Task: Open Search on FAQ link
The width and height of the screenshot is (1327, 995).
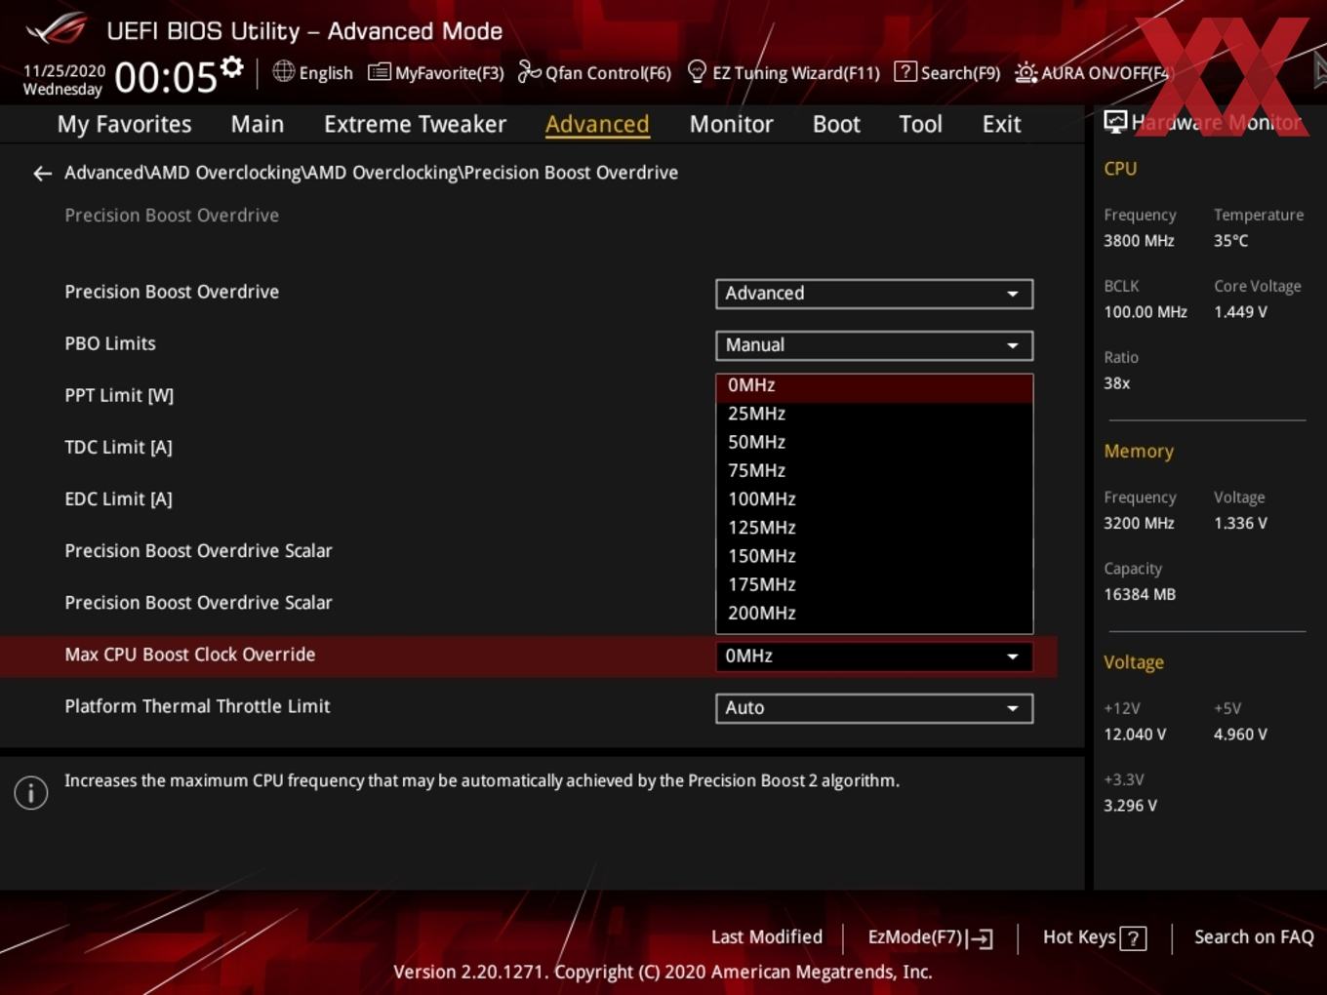Action: coord(1254,937)
